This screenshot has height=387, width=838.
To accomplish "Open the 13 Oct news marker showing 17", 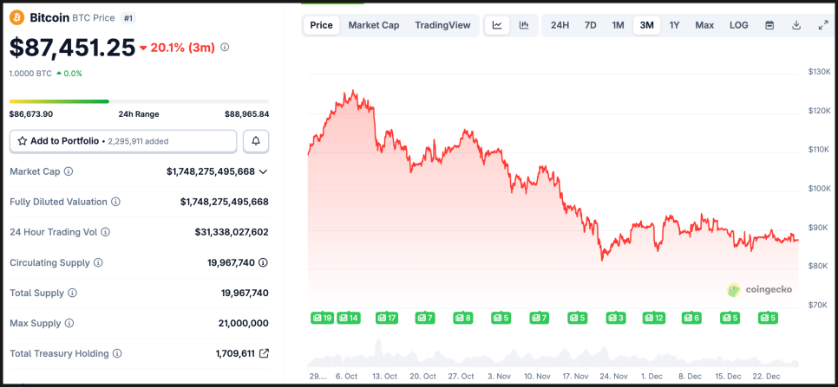I will (387, 318).
